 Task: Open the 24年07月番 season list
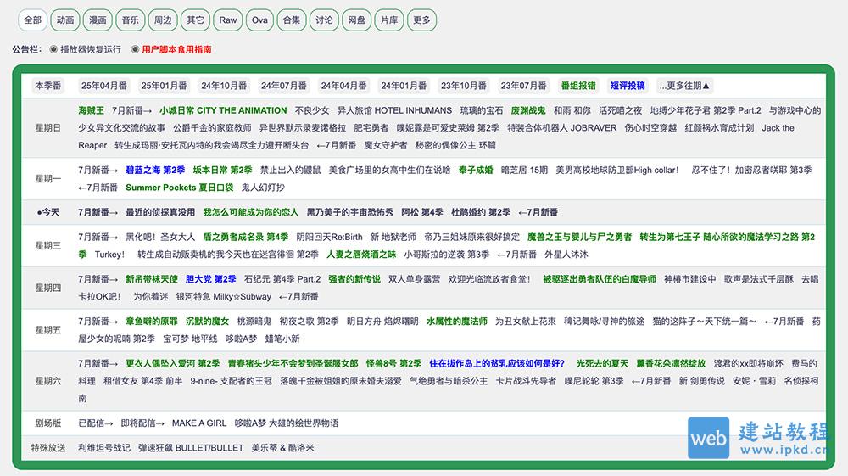tap(284, 86)
